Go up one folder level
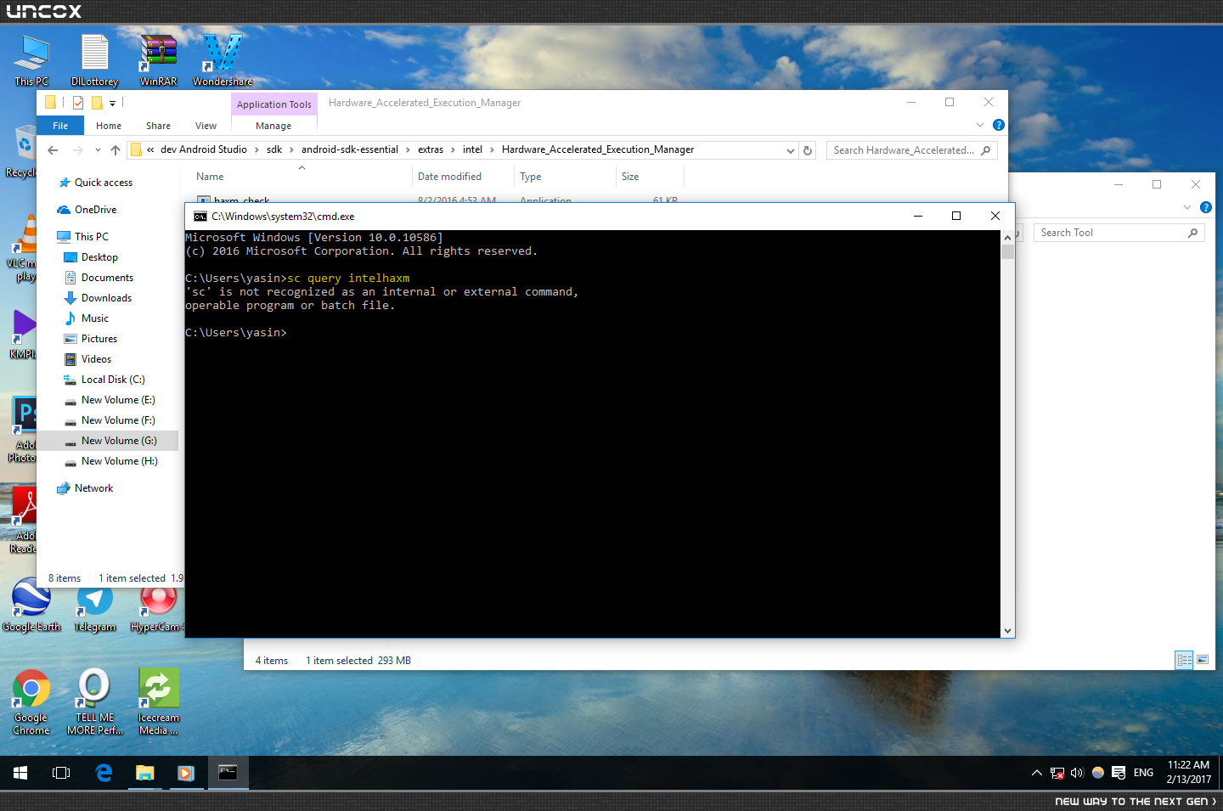Screen dimensions: 1223x811 (116, 150)
